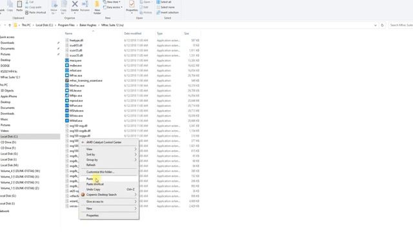
Task: Click Invert selection in the ribbon
Action: [x=168, y=12]
